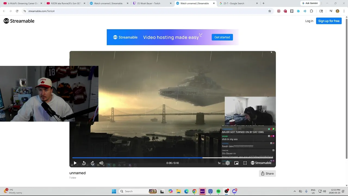The image size is (348, 196).
Task: Bookmark this page with star icon
Action: [270, 11]
